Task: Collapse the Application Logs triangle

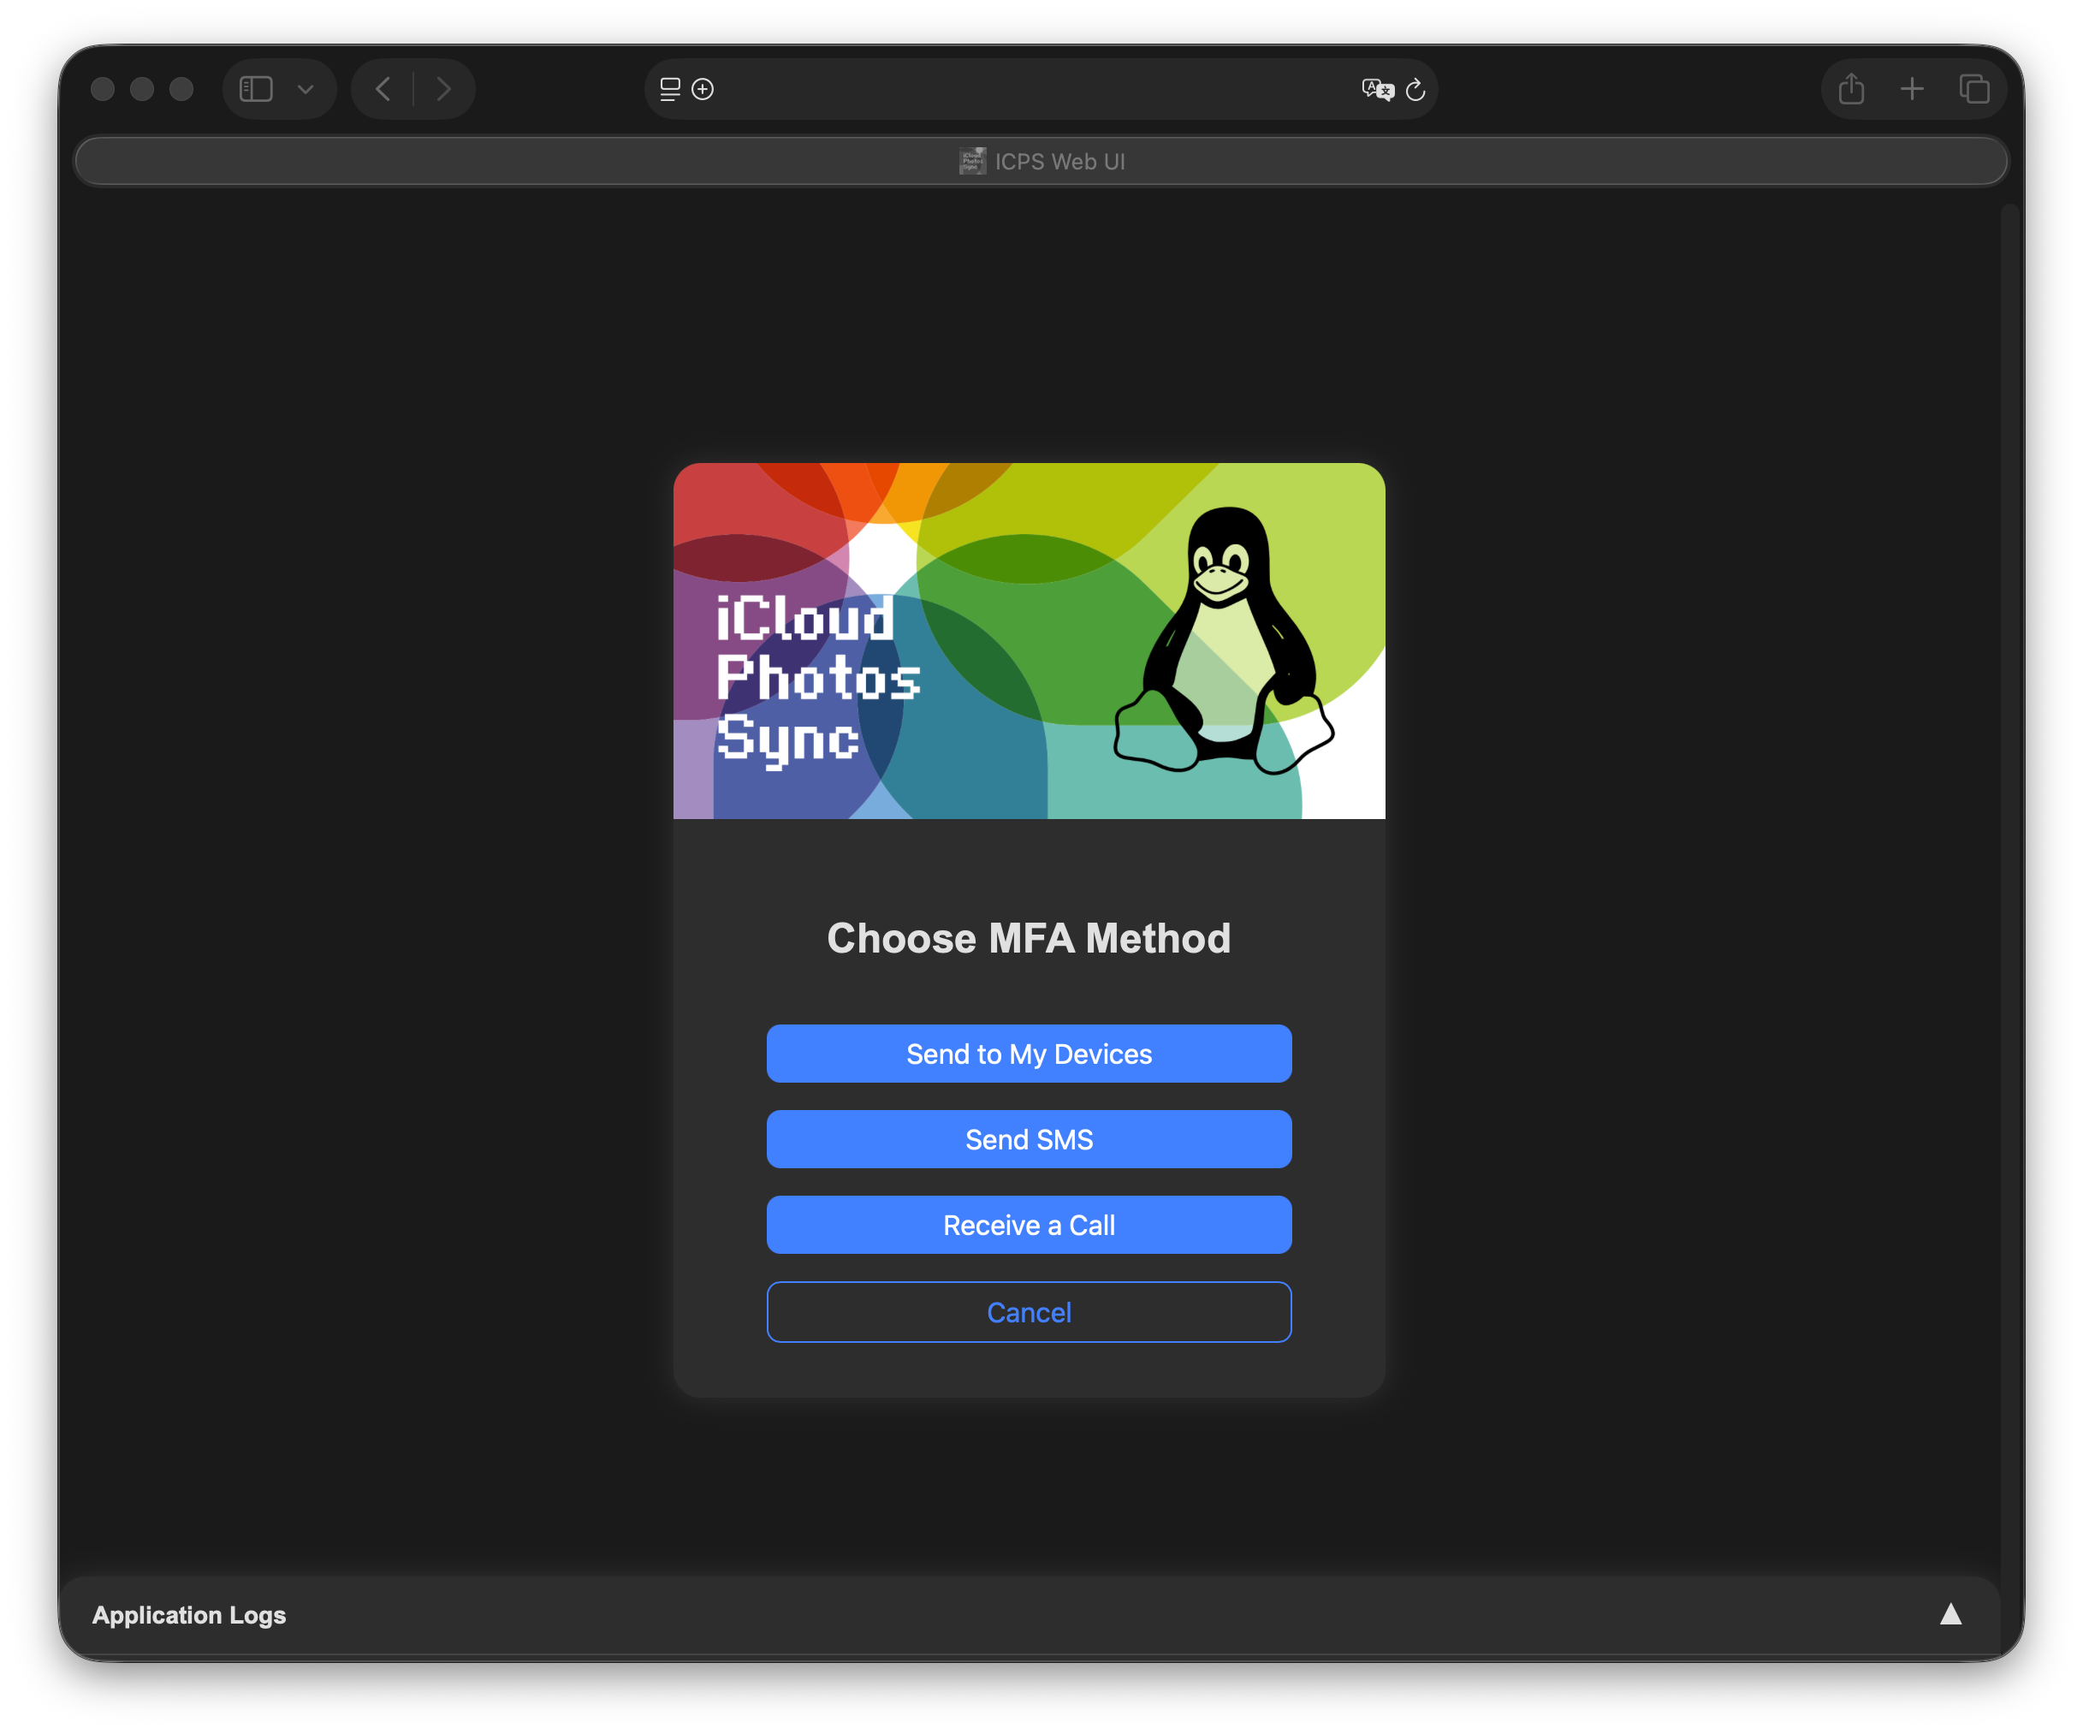Action: (1949, 1614)
